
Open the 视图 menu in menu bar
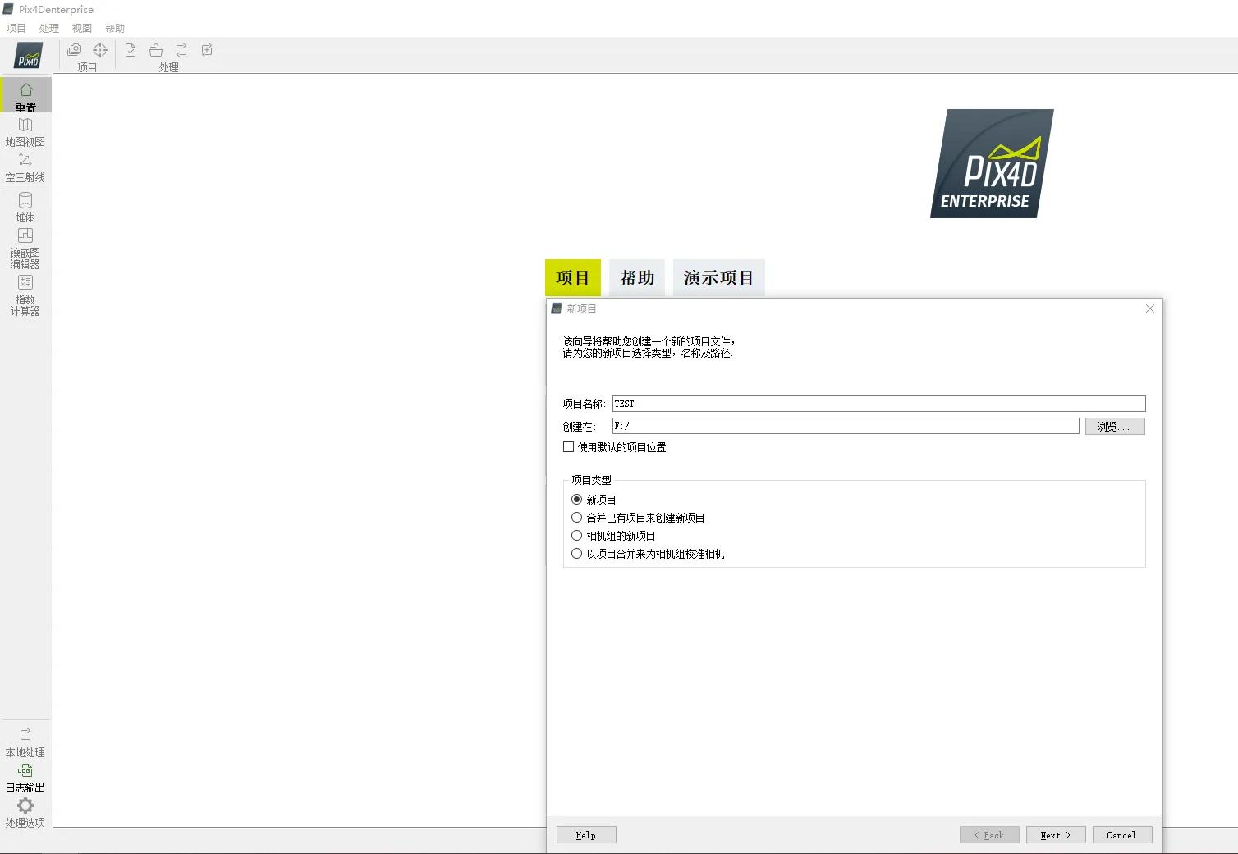point(82,28)
